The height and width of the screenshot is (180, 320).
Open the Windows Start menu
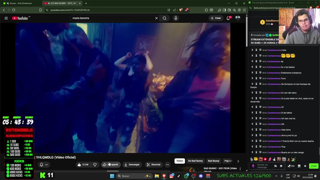pos(112,176)
